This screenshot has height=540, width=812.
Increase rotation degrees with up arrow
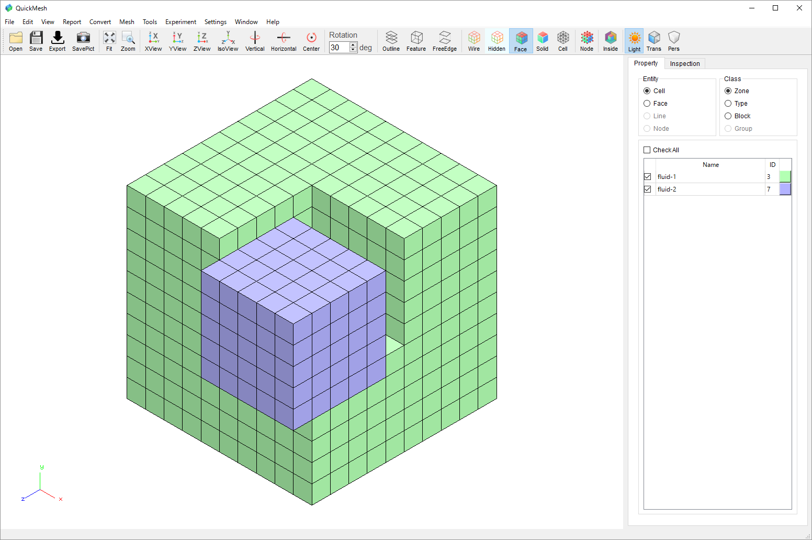coord(353,45)
